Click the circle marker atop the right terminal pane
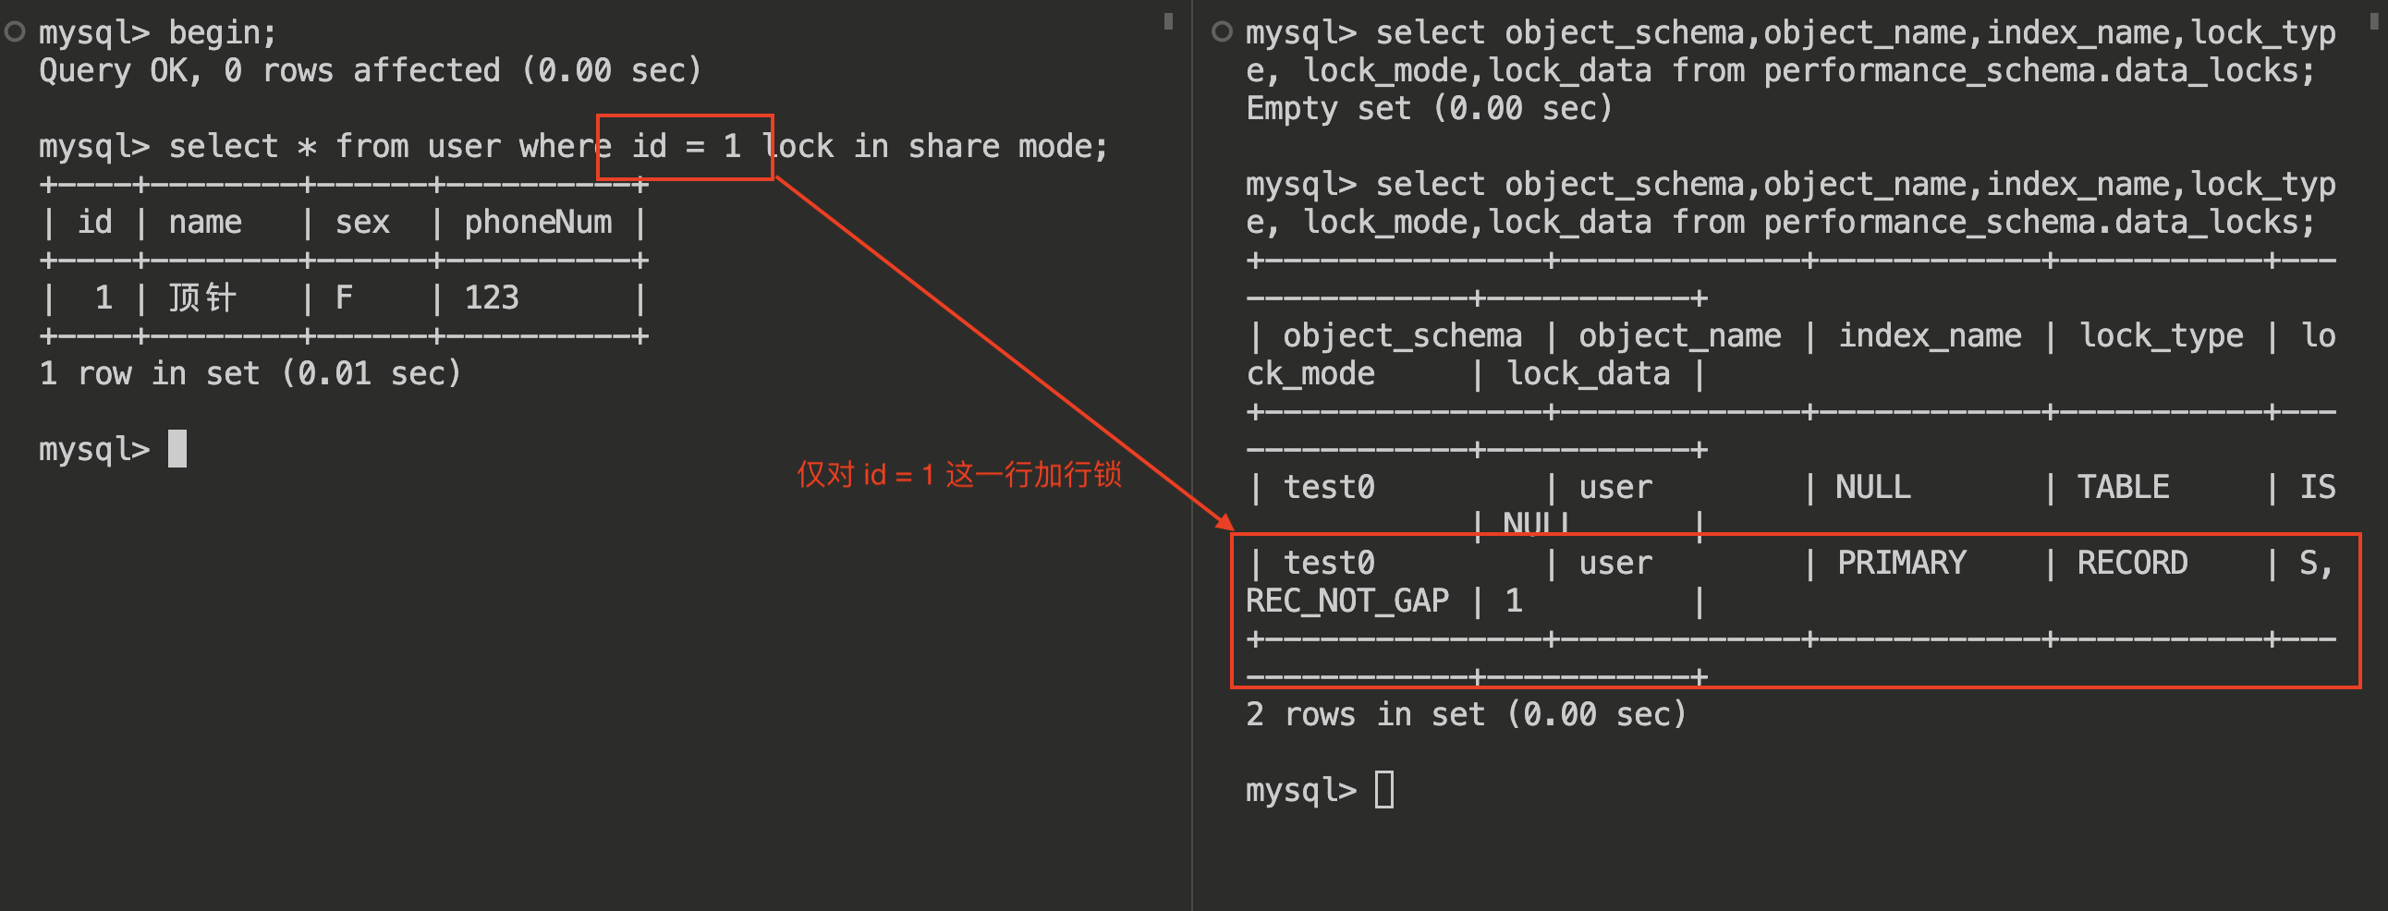The height and width of the screenshot is (911, 2388). point(1222,32)
